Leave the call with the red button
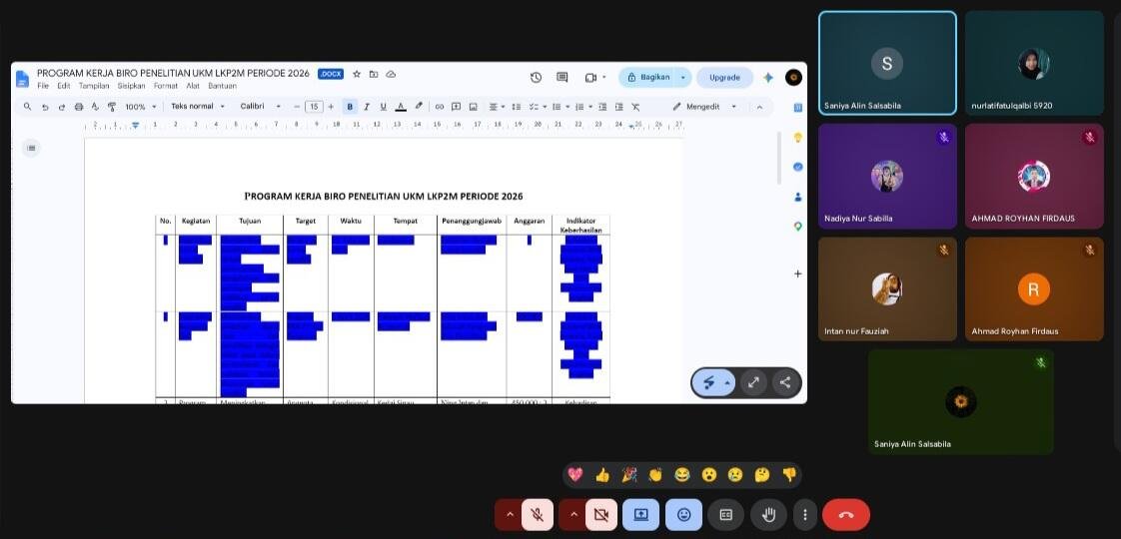This screenshot has width=1121, height=539. (x=846, y=515)
